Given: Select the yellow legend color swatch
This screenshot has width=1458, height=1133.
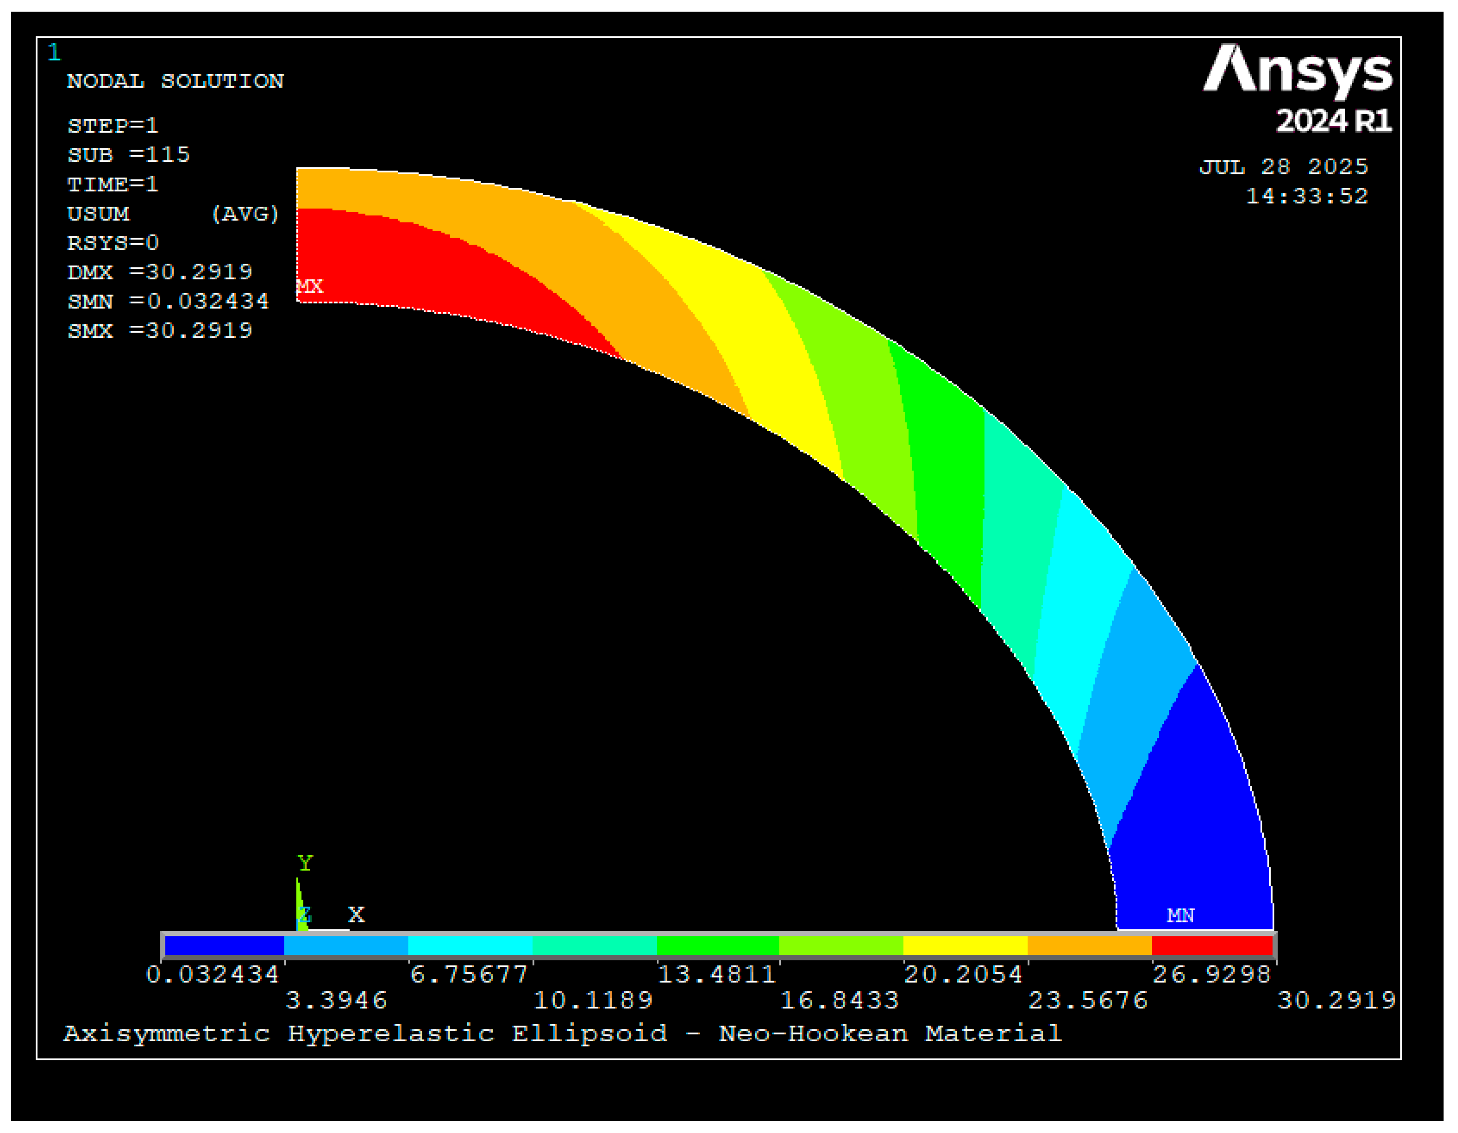Looking at the screenshot, I should pyautogui.click(x=965, y=946).
